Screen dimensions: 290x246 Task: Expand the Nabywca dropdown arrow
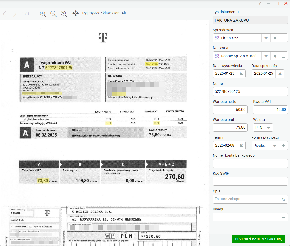tap(266, 56)
